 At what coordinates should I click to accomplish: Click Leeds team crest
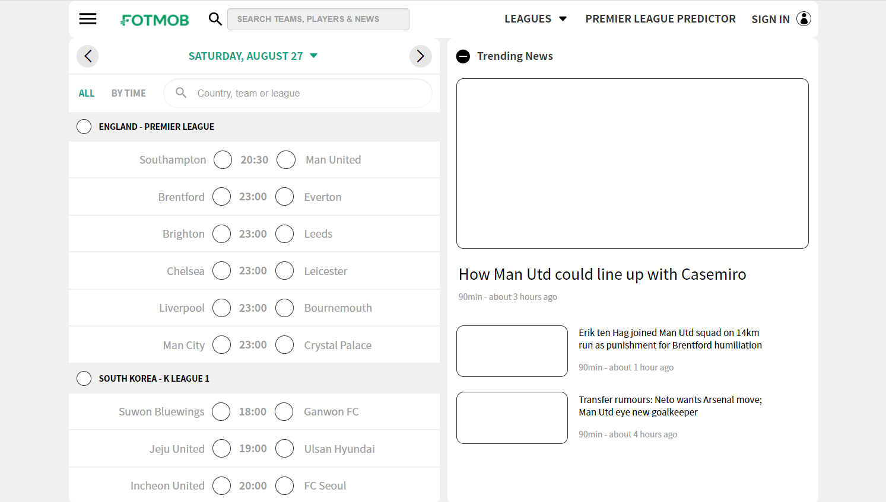point(285,234)
